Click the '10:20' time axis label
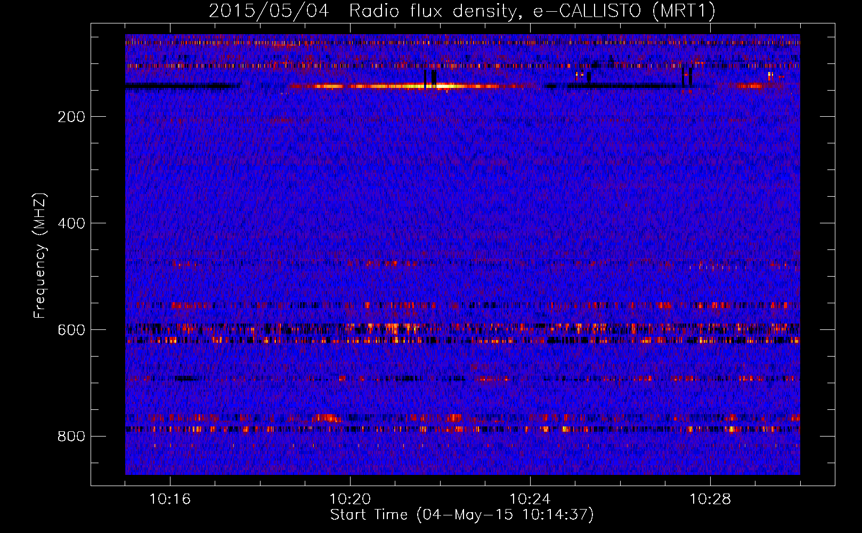Screen dimensions: 862x533 click(x=350, y=499)
